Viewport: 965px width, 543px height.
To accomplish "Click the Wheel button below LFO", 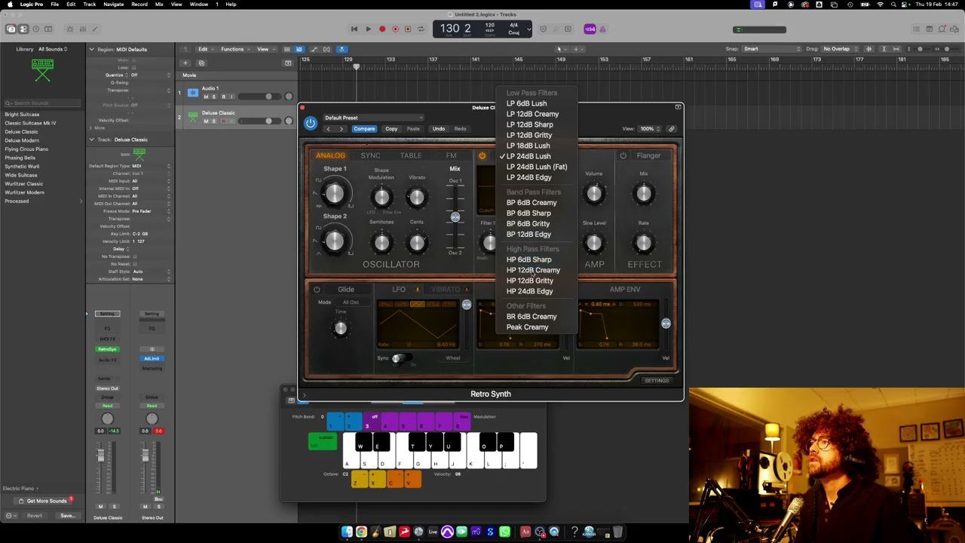I will 452,358.
